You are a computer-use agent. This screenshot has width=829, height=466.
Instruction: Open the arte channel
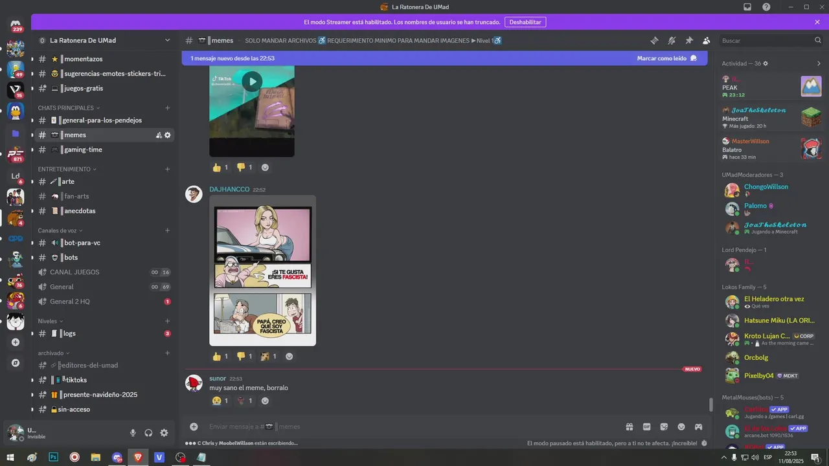click(x=104, y=182)
